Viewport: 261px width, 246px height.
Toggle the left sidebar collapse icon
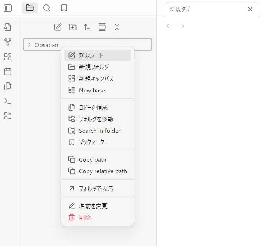point(8,8)
